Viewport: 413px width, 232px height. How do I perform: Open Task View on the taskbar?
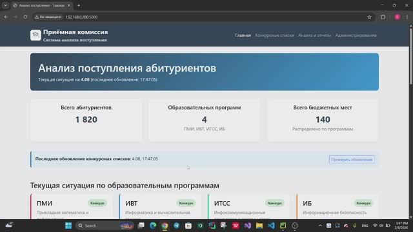point(141,226)
